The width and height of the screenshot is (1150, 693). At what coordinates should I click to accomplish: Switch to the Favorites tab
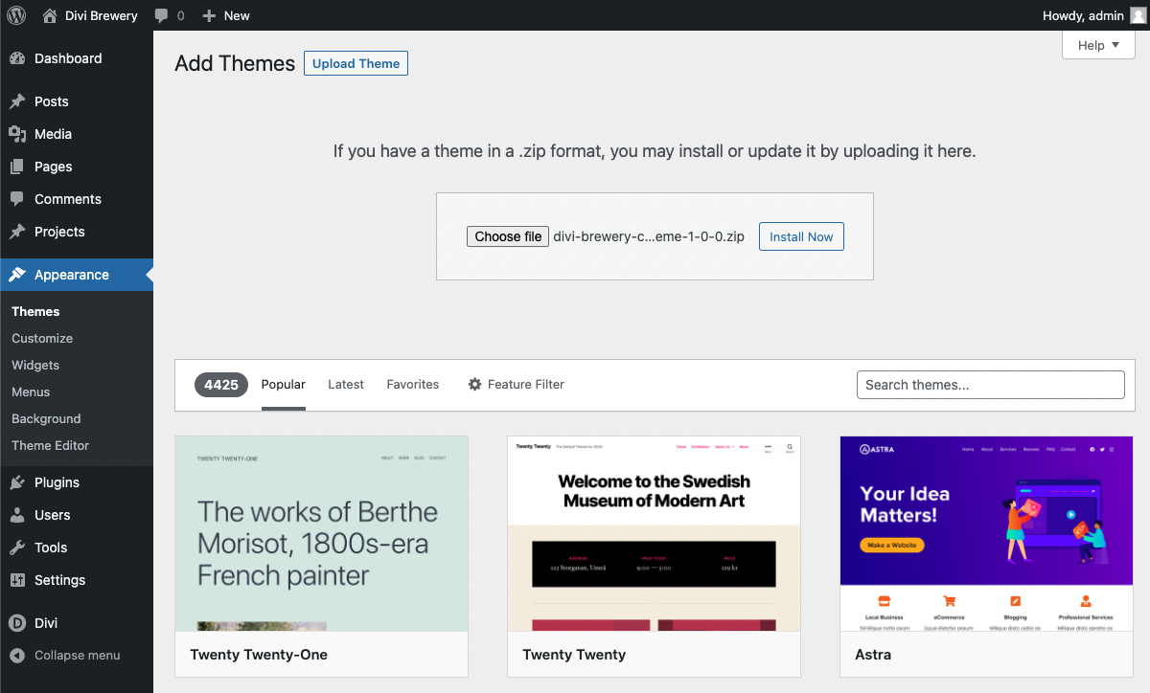coord(413,384)
